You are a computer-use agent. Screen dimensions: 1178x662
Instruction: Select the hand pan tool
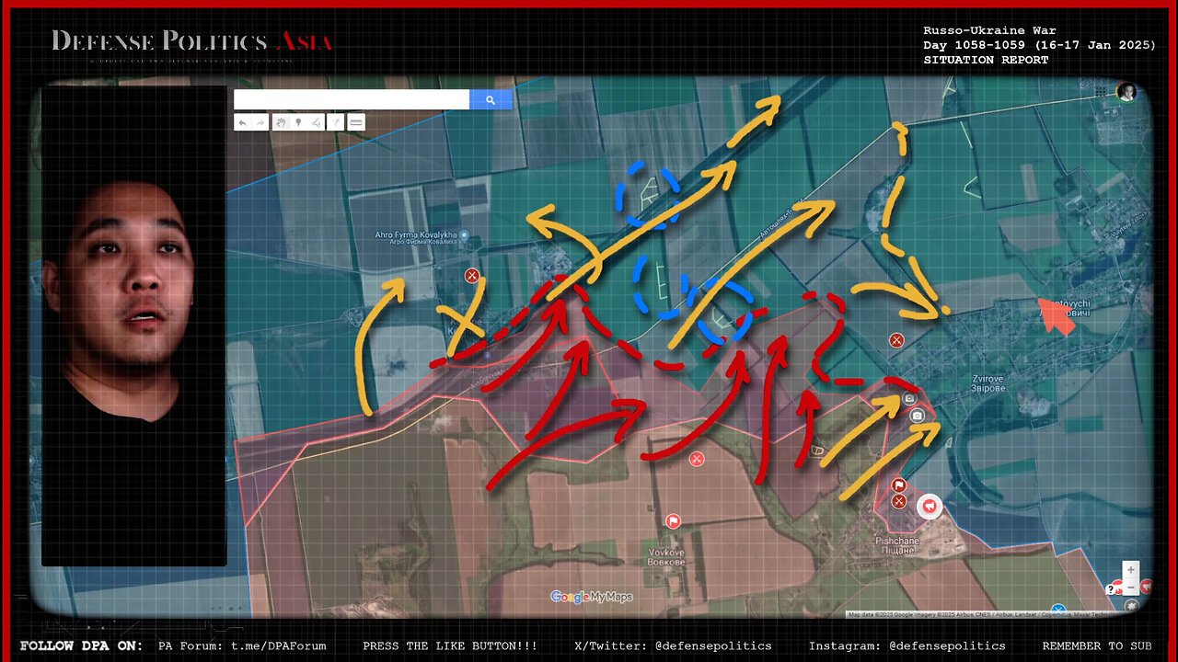point(281,122)
